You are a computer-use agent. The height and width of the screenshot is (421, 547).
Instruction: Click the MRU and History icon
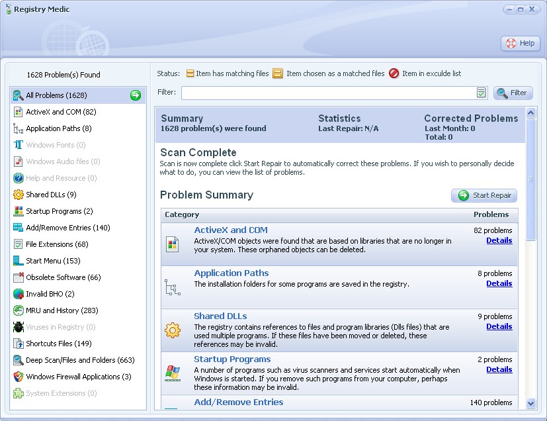point(18,310)
